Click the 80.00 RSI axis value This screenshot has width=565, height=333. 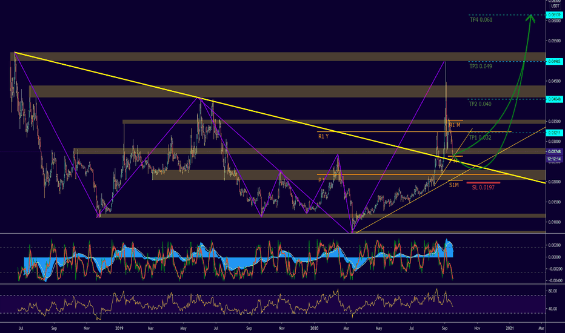click(553, 291)
